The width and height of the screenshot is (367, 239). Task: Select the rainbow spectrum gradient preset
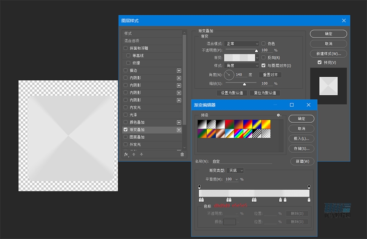(239, 133)
